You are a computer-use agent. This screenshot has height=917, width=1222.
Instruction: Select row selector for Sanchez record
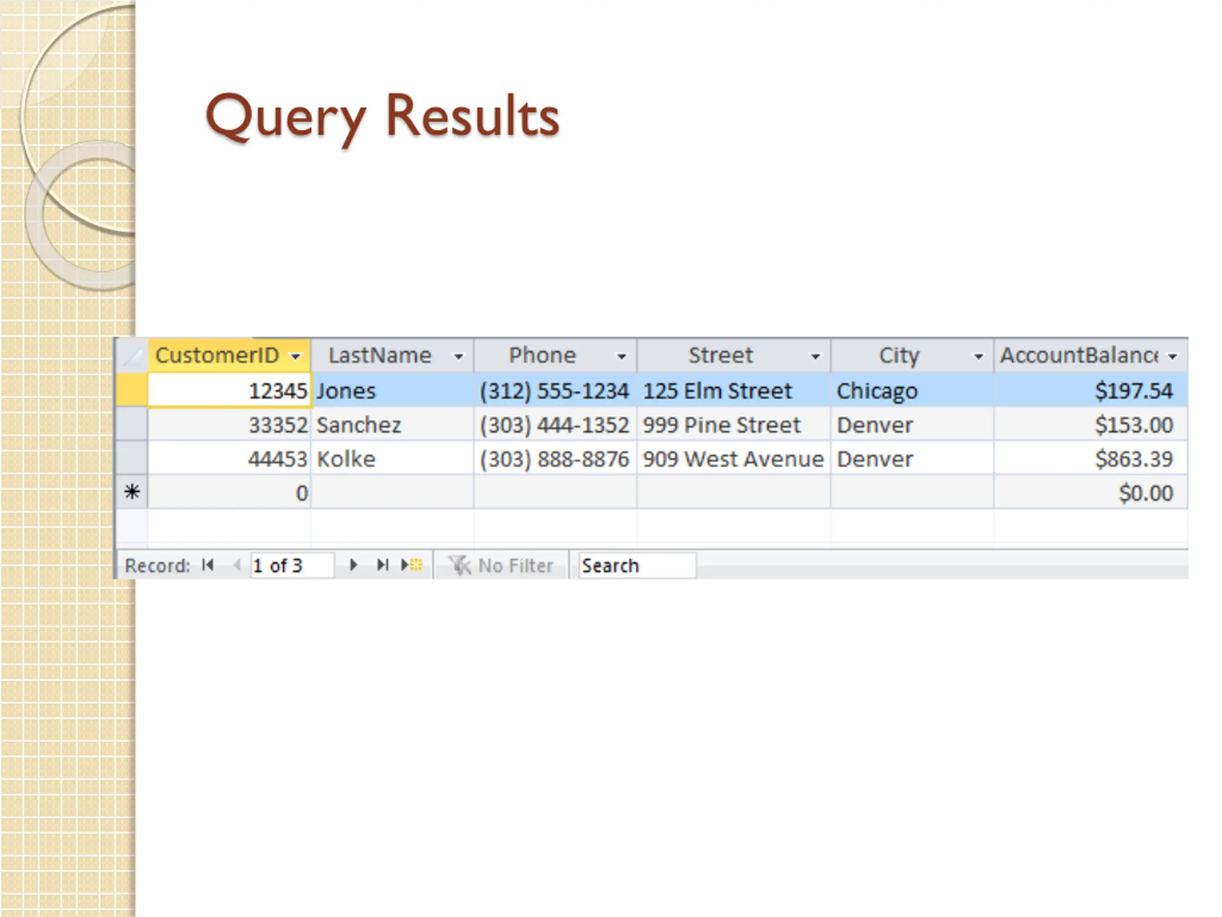pos(132,425)
